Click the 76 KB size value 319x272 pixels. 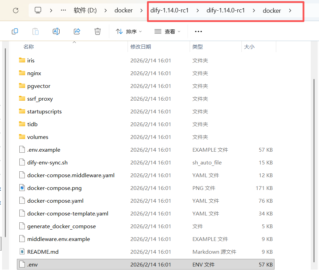tap(266, 201)
